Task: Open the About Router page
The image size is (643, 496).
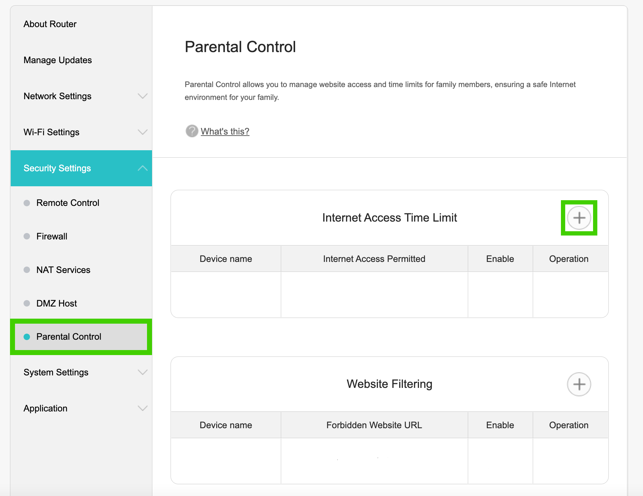Action: point(50,24)
